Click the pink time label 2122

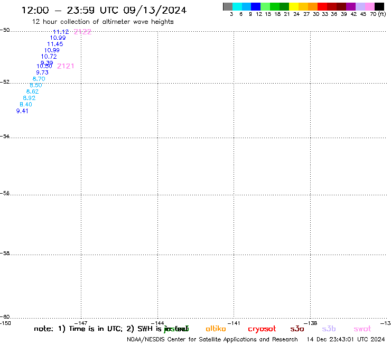pyautogui.click(x=83, y=32)
